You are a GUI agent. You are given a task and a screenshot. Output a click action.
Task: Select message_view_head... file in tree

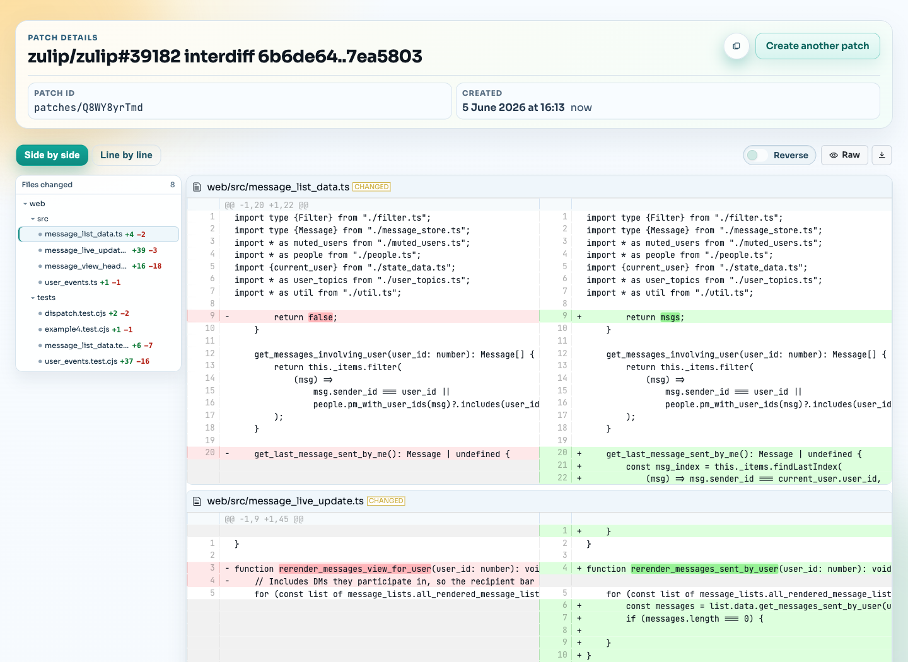pyautogui.click(x=99, y=266)
